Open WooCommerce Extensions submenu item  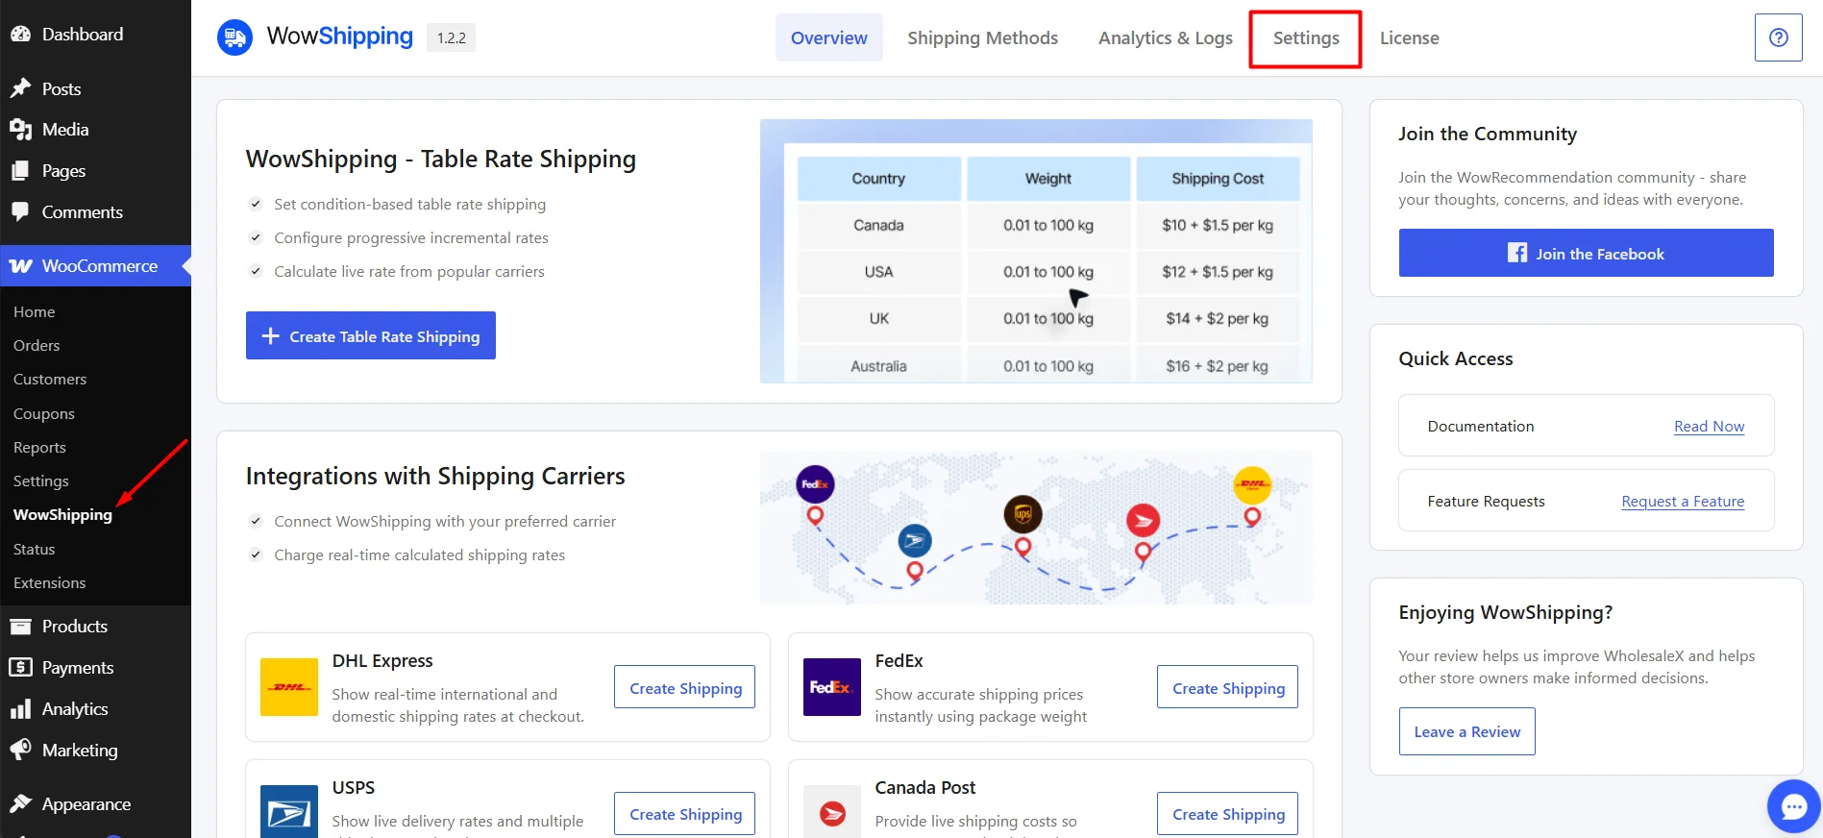pos(50,583)
